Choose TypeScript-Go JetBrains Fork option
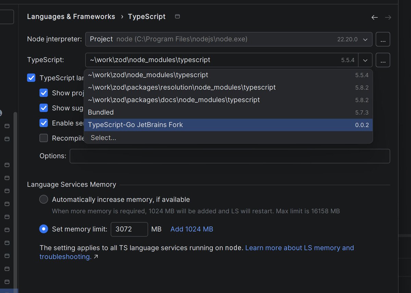Screen dimensions: 411x293 click(228, 125)
